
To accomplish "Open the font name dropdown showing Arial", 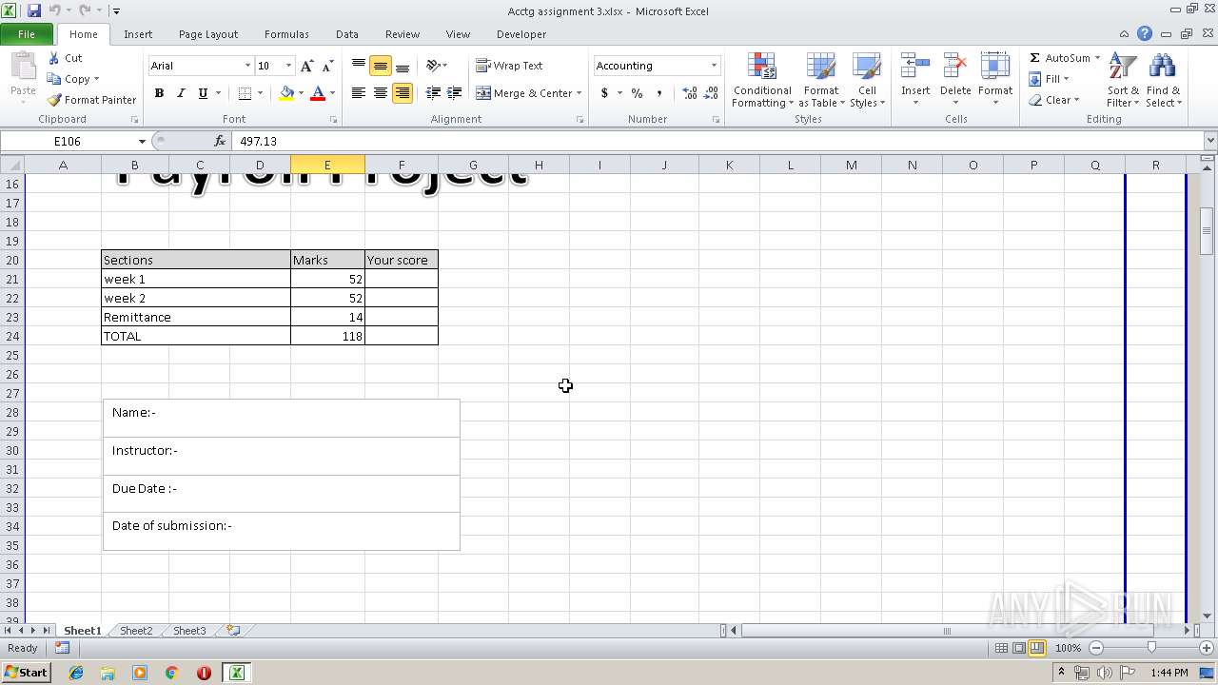I will tap(247, 66).
